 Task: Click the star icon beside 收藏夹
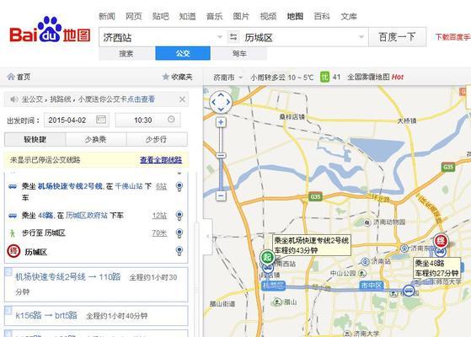[165, 77]
